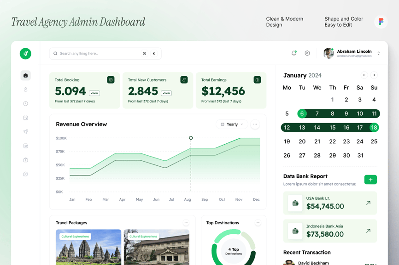Click the clock history sidebar icon

[x=26, y=104]
